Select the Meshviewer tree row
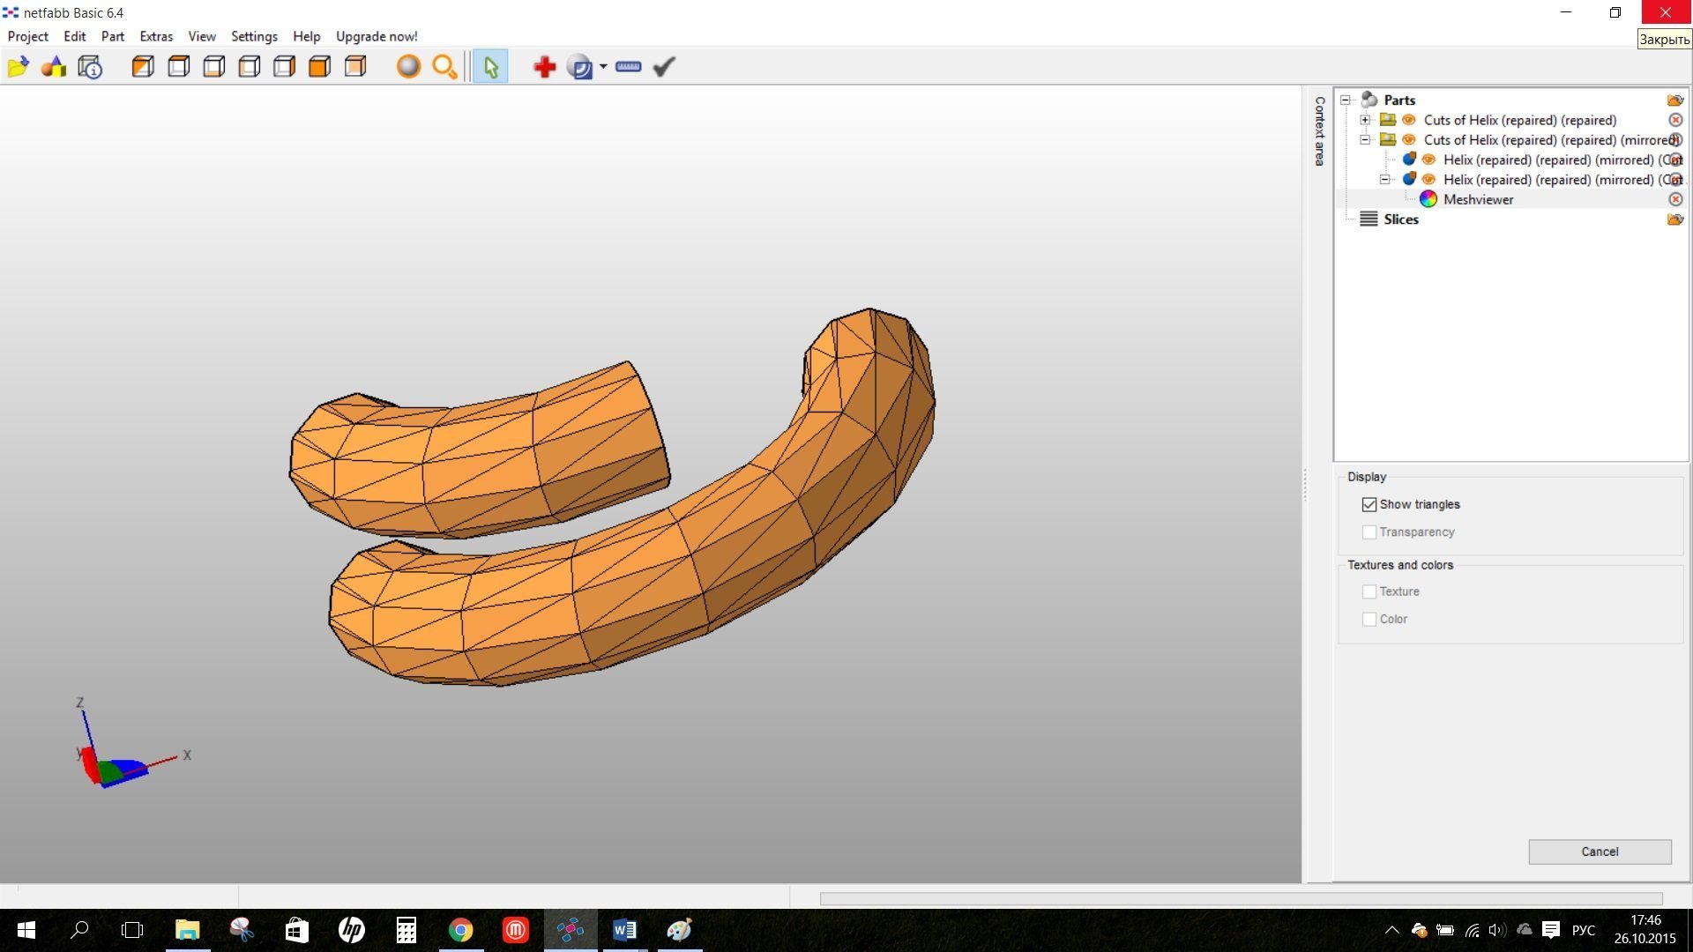Viewport: 1693px width, 952px height. (1510, 199)
